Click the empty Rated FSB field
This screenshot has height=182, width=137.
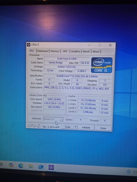(x=54, y=110)
